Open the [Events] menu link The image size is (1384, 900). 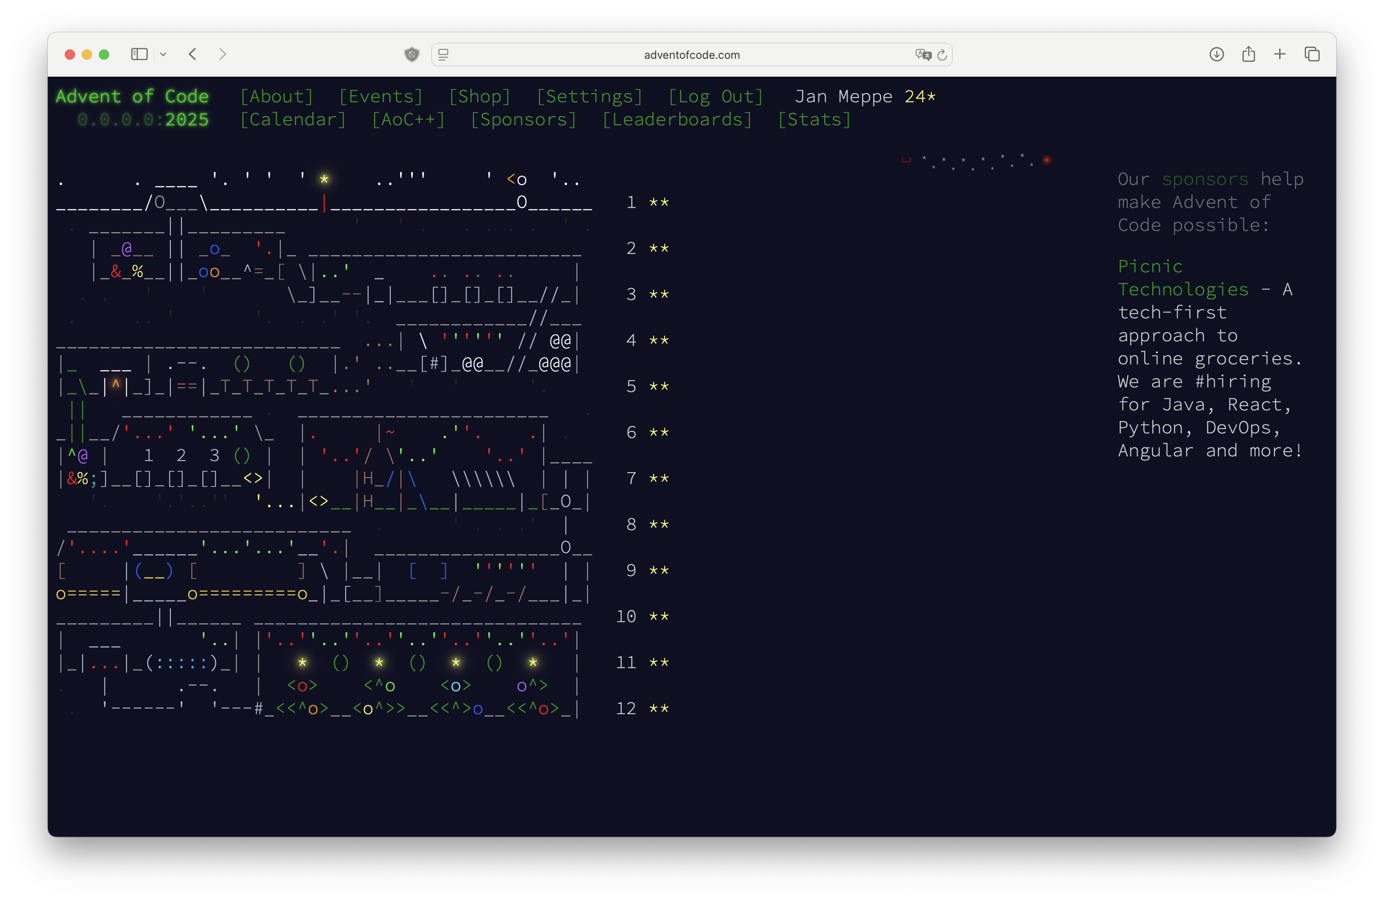381,96
